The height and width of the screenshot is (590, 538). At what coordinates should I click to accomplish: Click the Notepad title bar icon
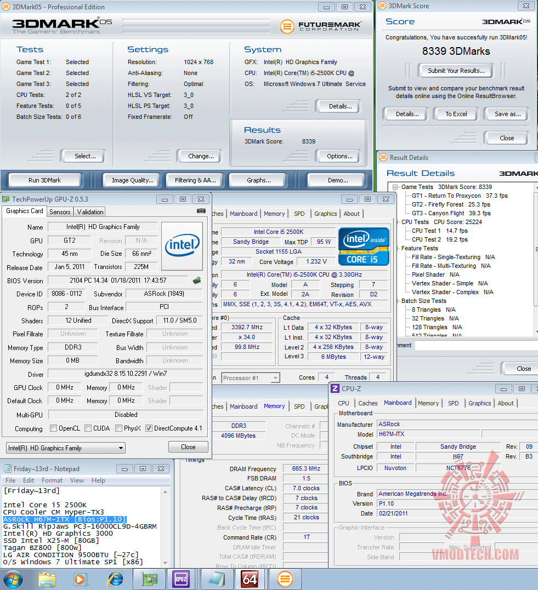click(x=7, y=469)
